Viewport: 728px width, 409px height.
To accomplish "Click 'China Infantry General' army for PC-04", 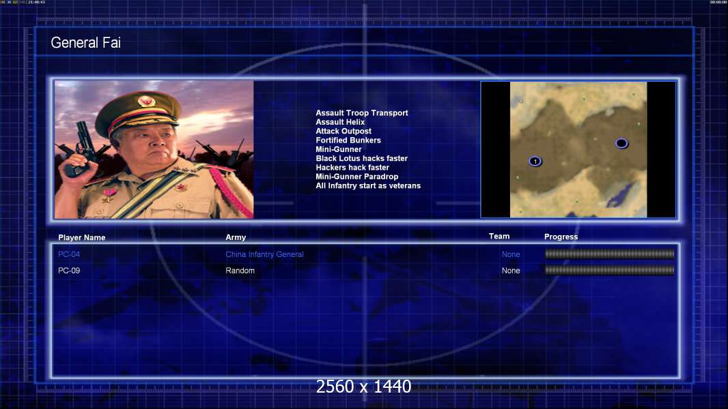I will click(265, 254).
